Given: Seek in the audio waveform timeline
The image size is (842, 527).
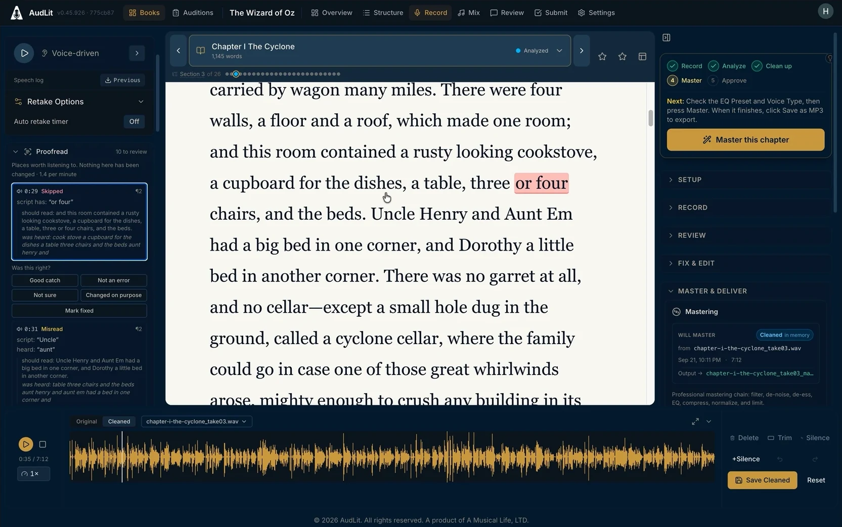Looking at the screenshot, I should point(392,457).
